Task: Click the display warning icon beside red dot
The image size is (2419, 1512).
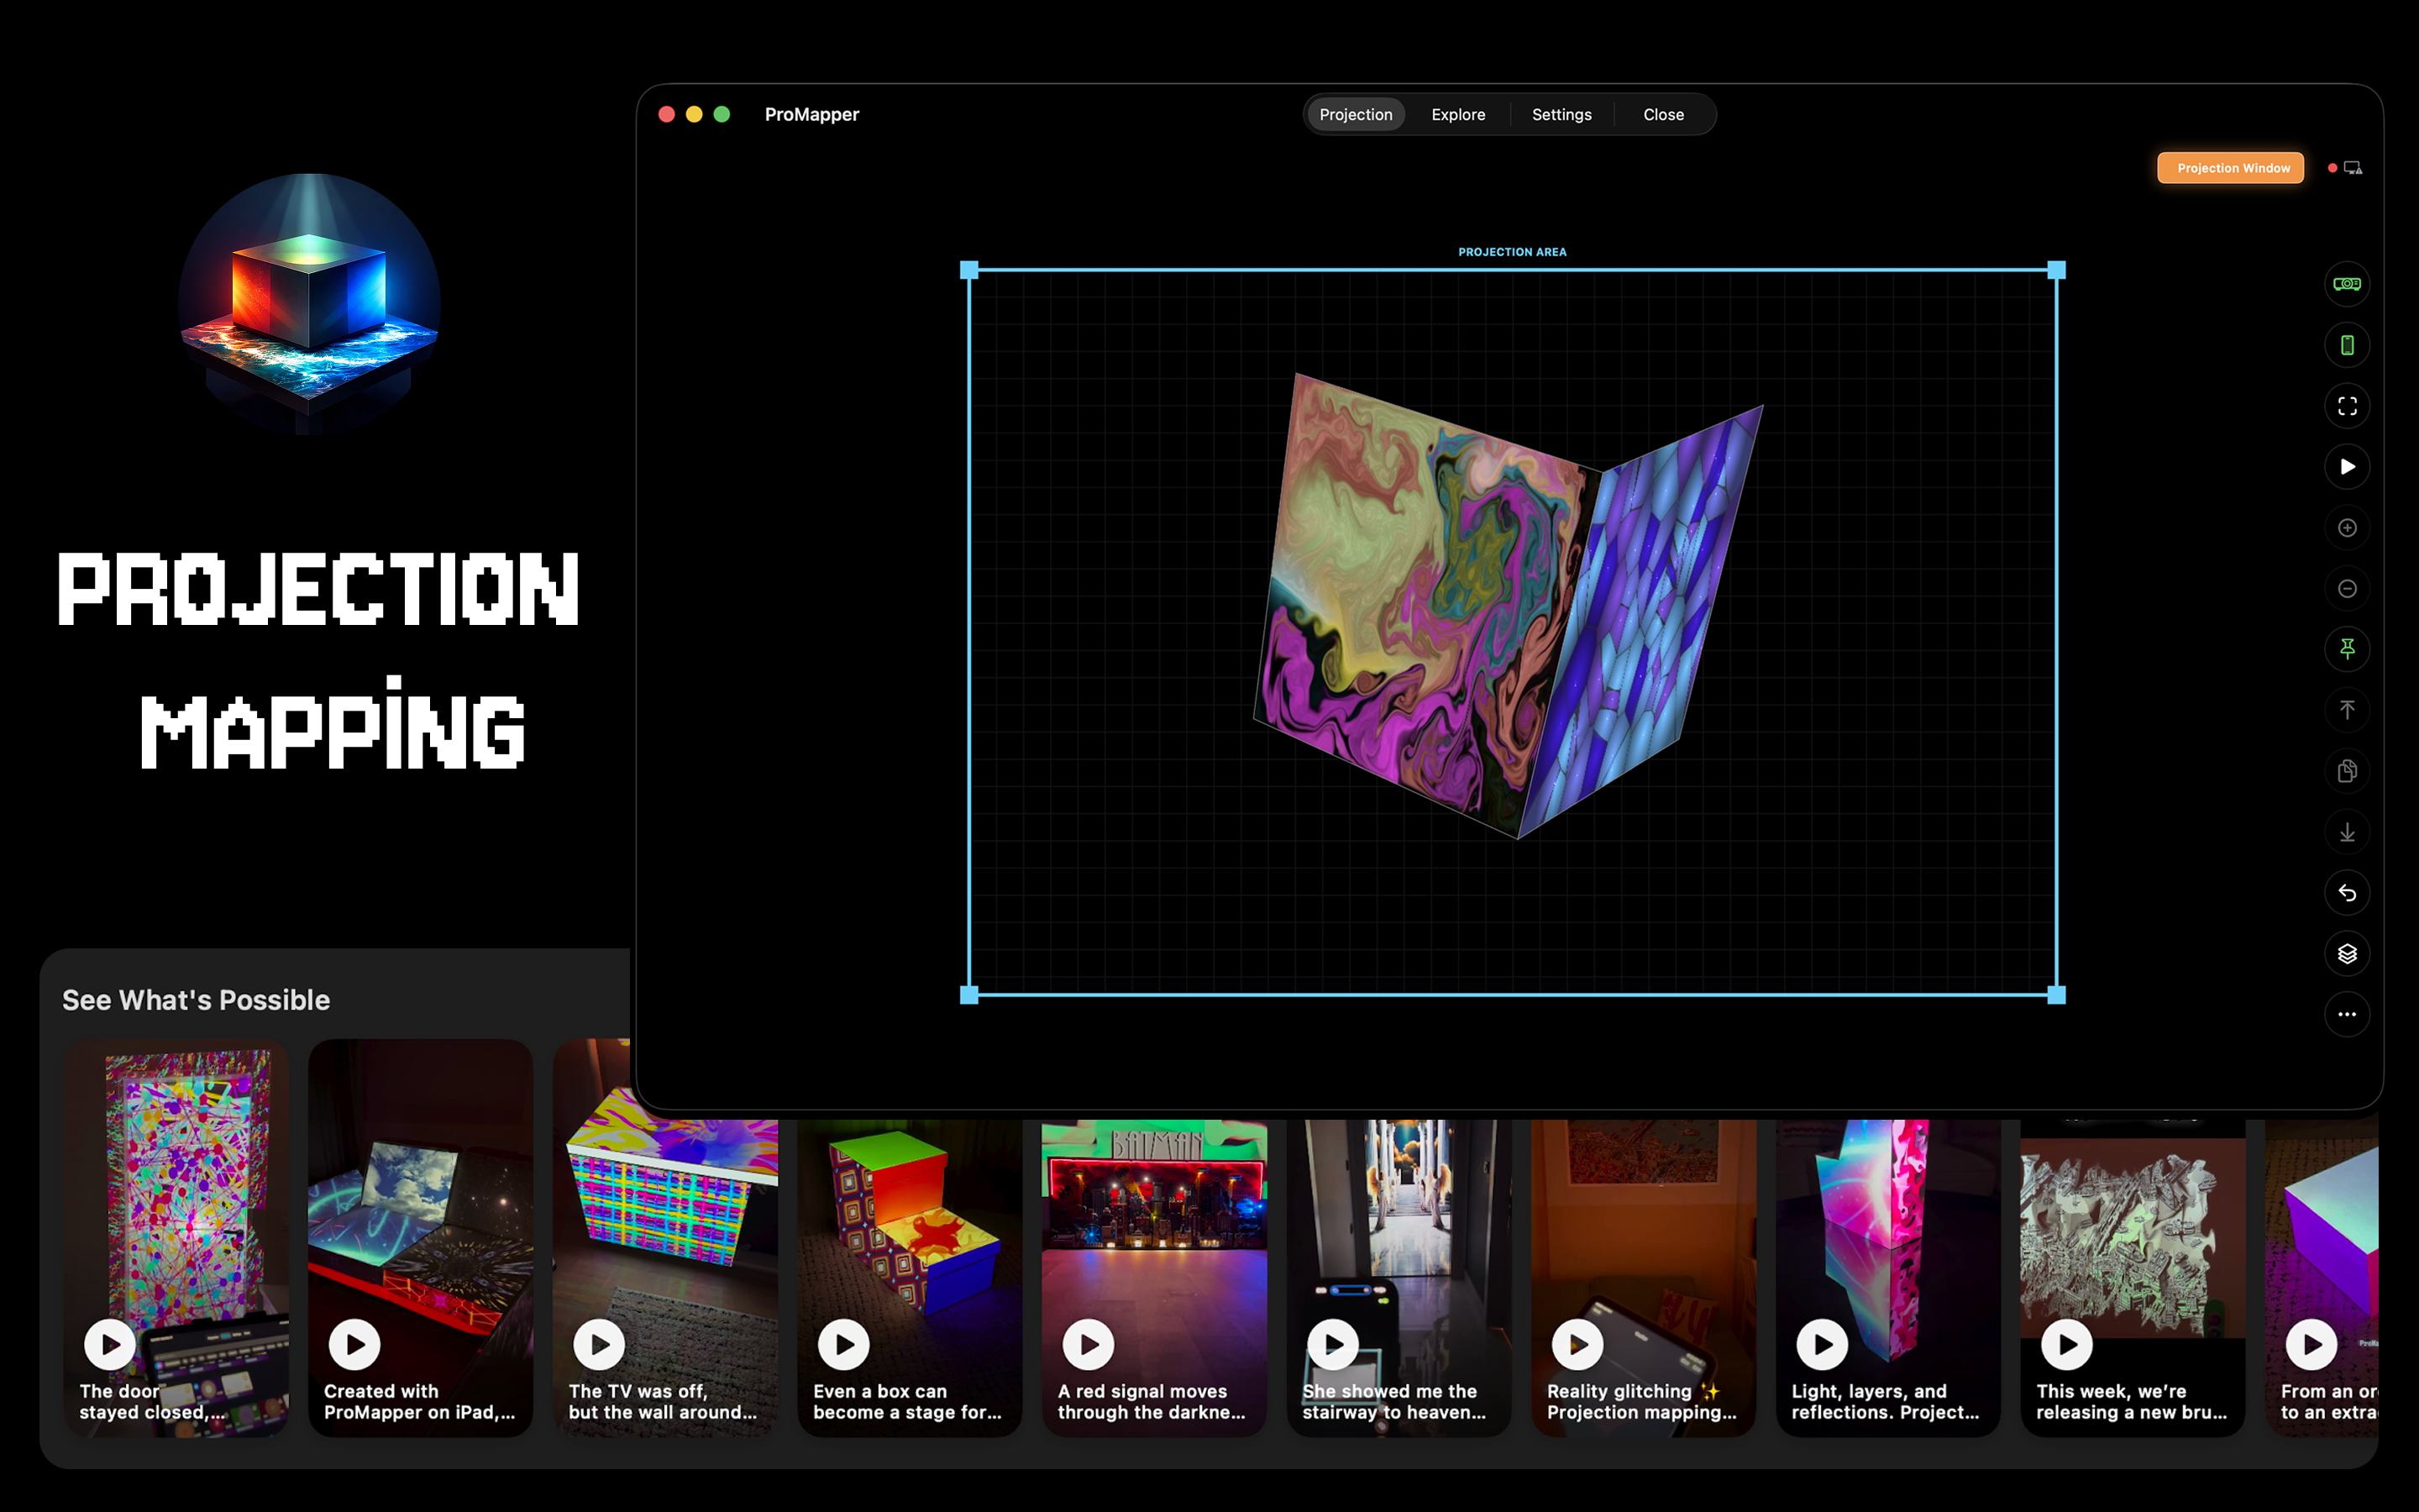Action: 2353,168
